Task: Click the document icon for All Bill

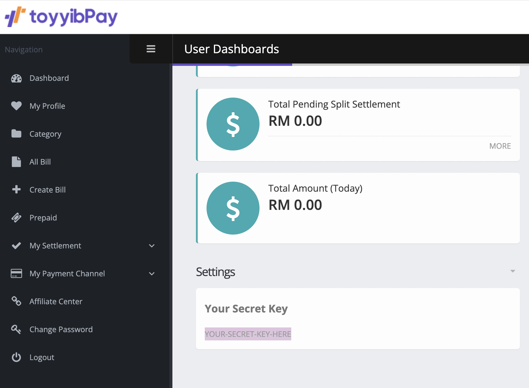Action: 16,162
